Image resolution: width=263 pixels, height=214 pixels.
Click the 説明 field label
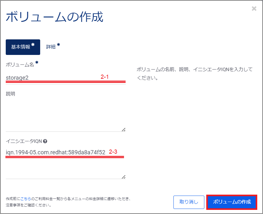coord(11,94)
